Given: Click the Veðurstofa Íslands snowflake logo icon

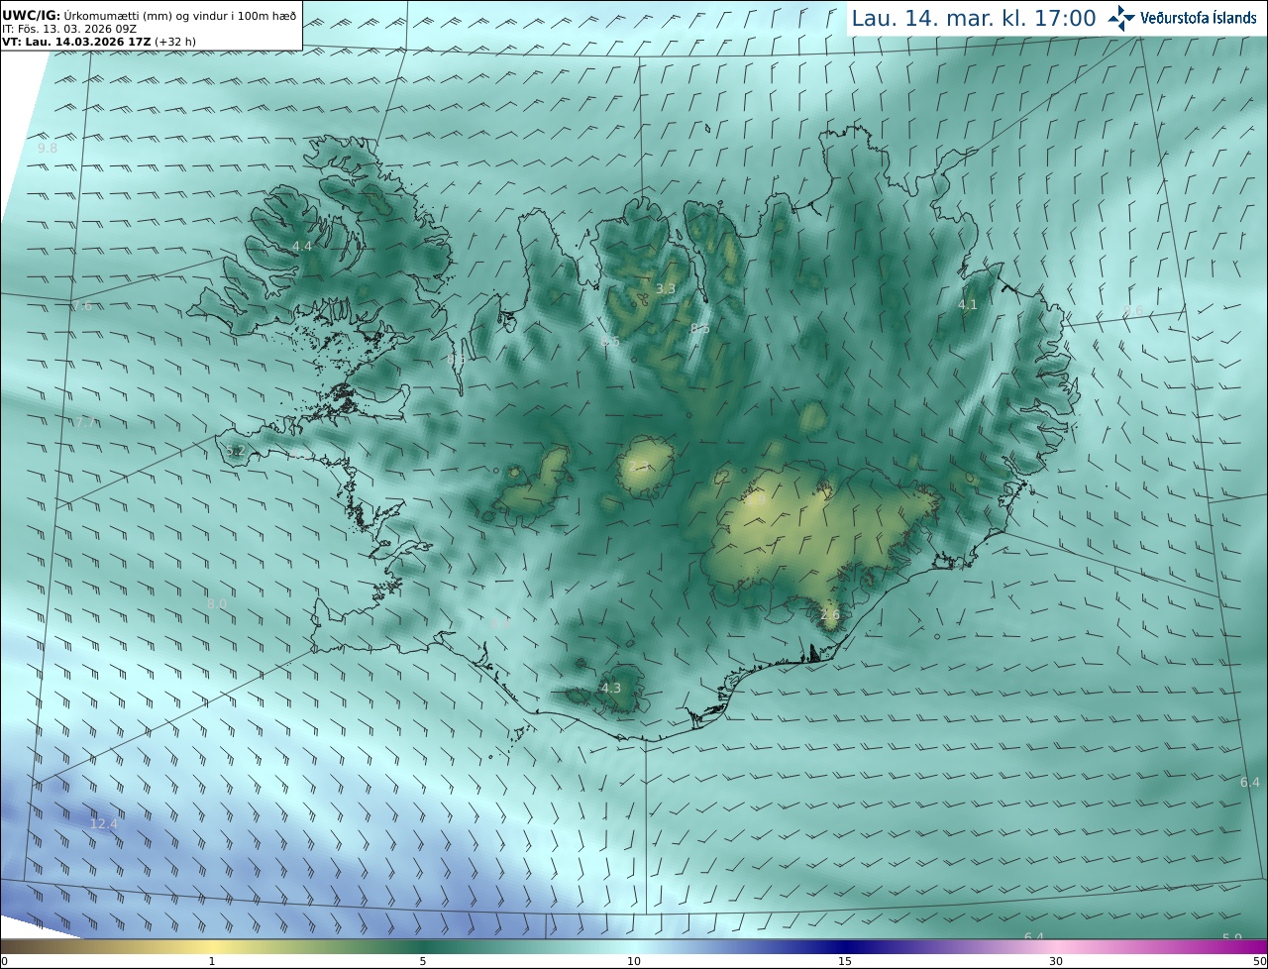Looking at the screenshot, I should pos(1121,18).
